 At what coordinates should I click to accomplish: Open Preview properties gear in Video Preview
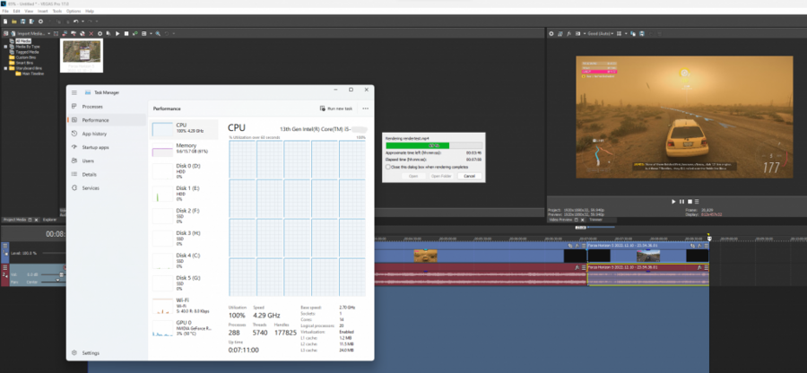[x=551, y=33]
